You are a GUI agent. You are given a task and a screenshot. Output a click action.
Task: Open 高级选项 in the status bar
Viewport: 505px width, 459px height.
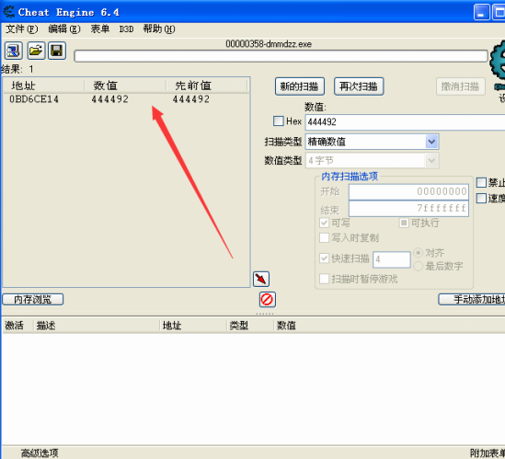tap(40, 453)
